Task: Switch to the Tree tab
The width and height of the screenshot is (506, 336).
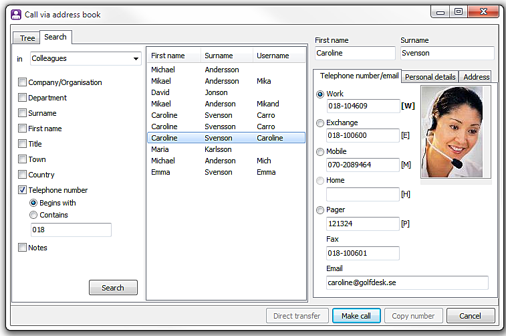Action: click(27, 38)
